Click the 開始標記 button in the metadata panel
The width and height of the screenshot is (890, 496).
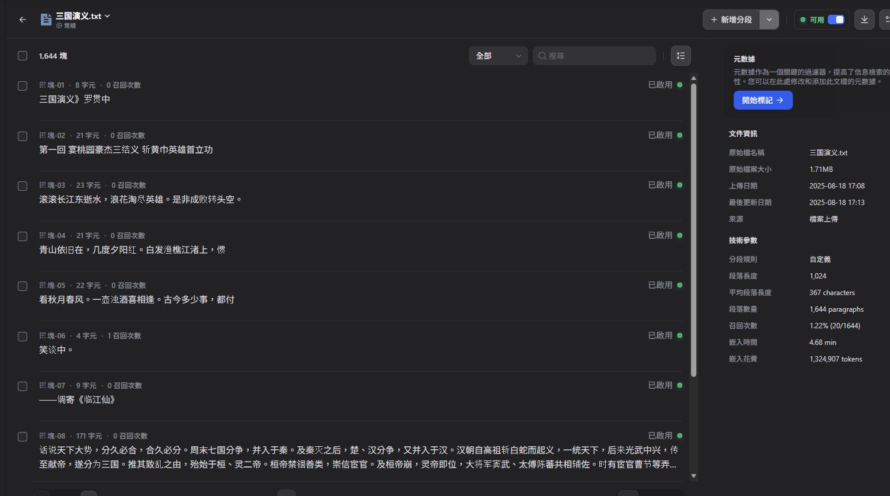[763, 100]
